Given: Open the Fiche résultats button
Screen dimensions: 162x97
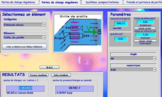Looking at the screenshot, I should click(x=61, y=75).
